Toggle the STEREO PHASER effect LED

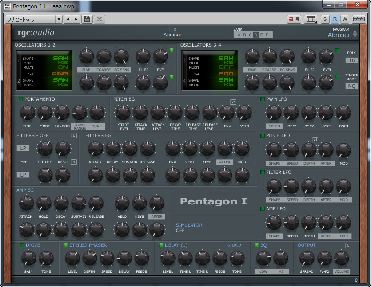(66, 245)
